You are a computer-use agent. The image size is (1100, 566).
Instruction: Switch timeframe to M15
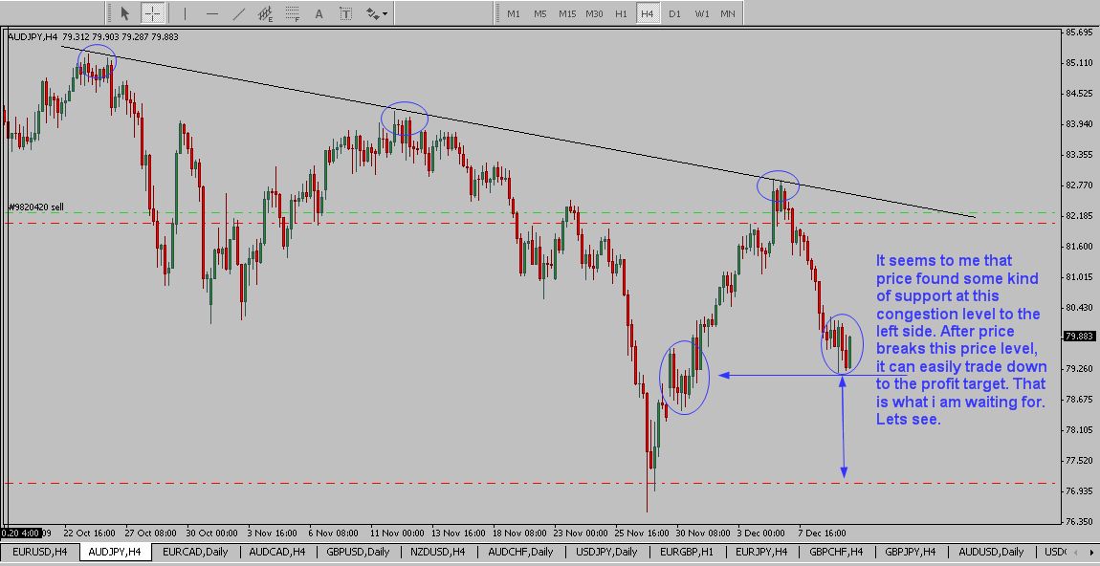pyautogui.click(x=567, y=13)
